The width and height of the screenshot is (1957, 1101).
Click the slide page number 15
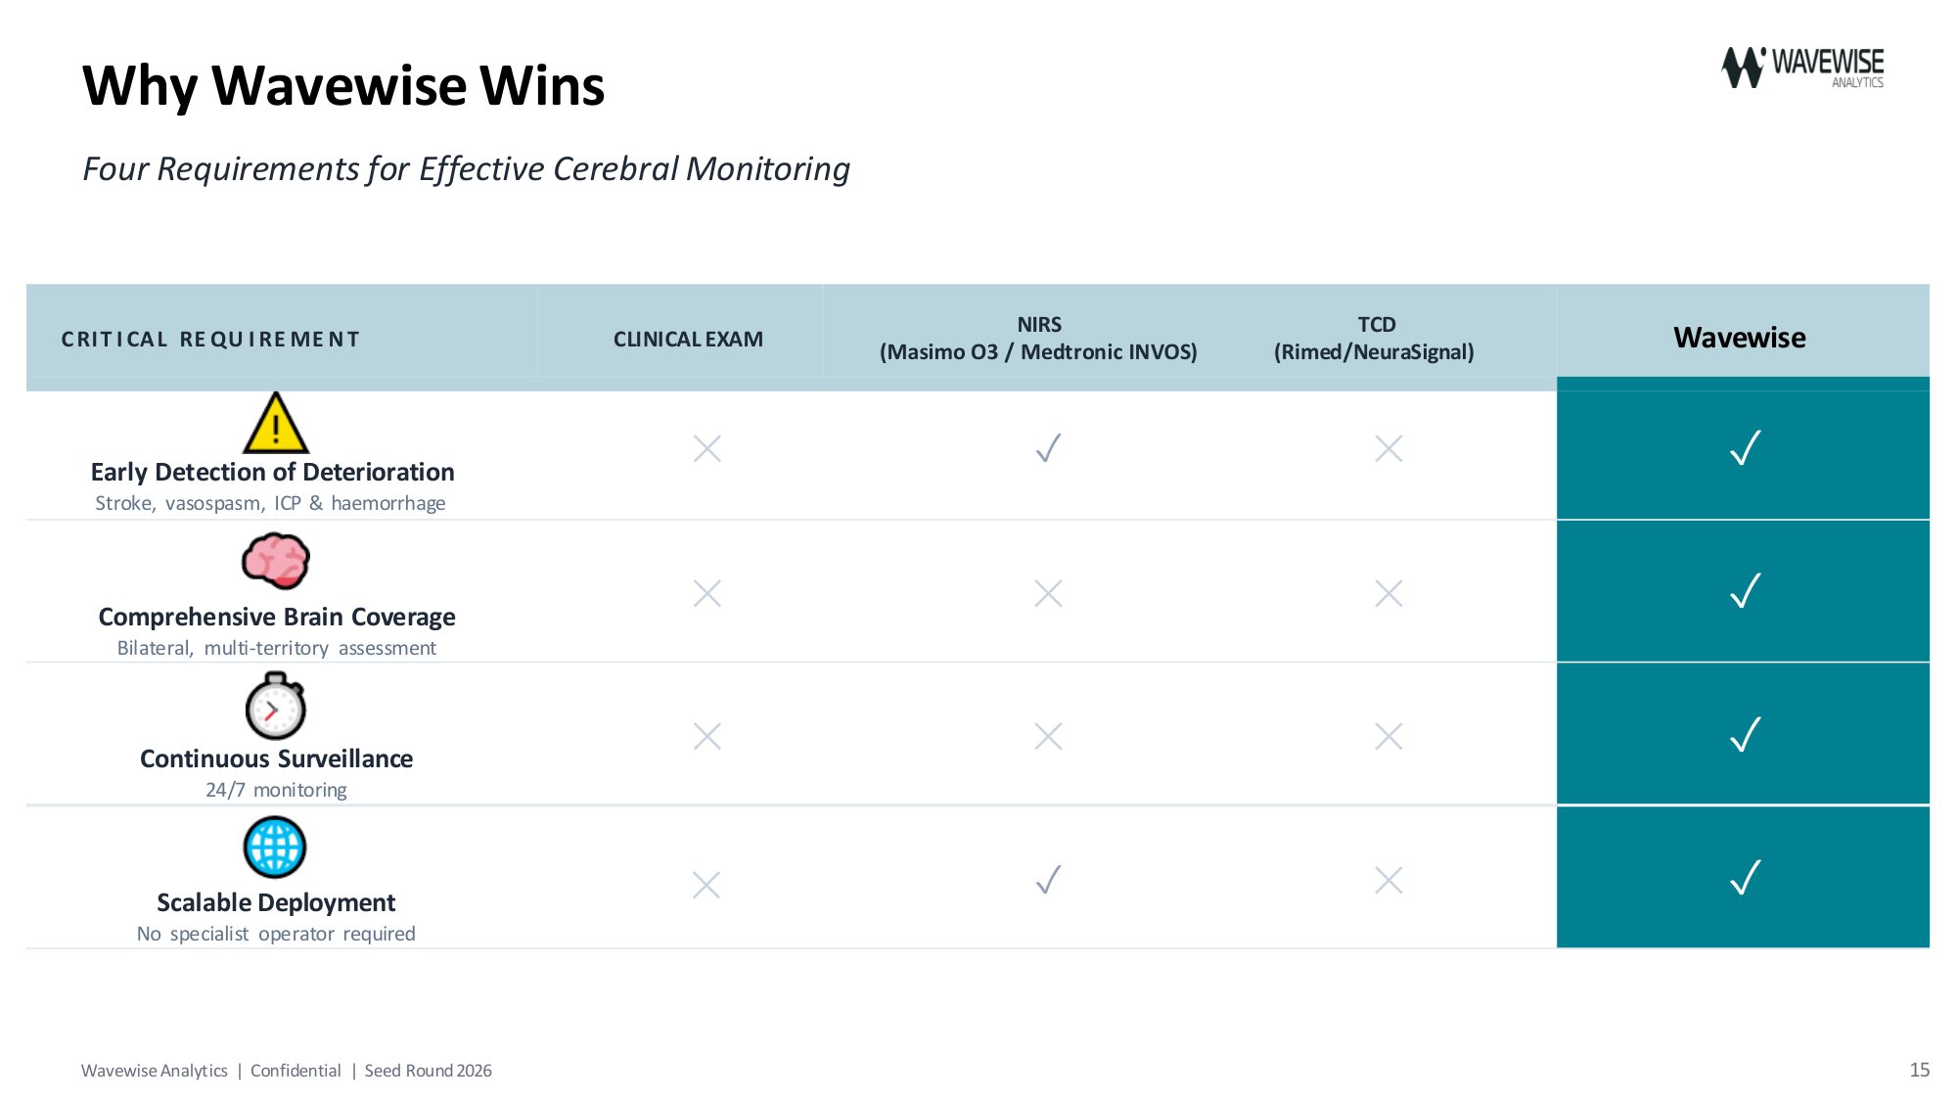pyautogui.click(x=1919, y=1070)
